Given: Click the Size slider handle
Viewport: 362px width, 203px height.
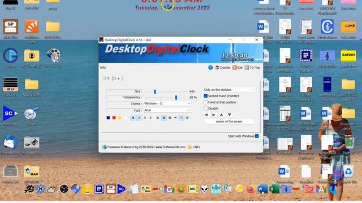Looking at the screenshot, I should click(155, 91).
